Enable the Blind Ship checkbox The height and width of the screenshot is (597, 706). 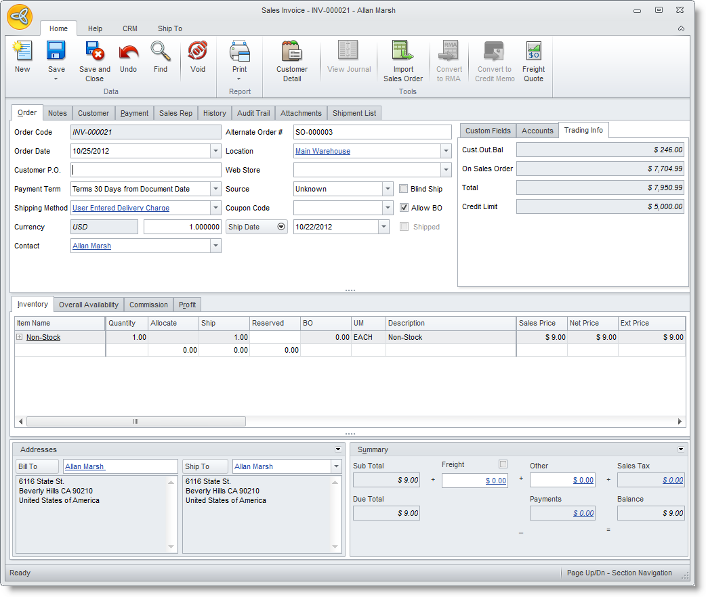point(404,189)
